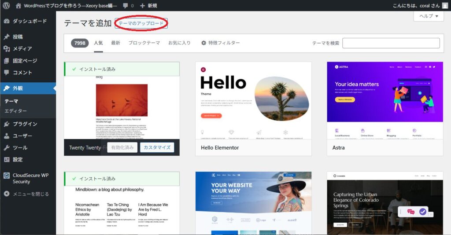
Task: Click the 設定 settings icon in sidebar
Action: pos(7,159)
